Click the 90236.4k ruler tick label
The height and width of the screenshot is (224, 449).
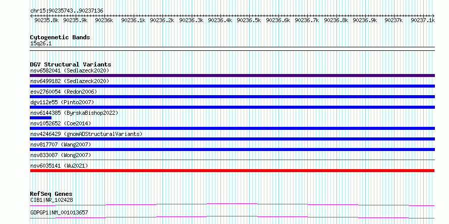[220, 21]
